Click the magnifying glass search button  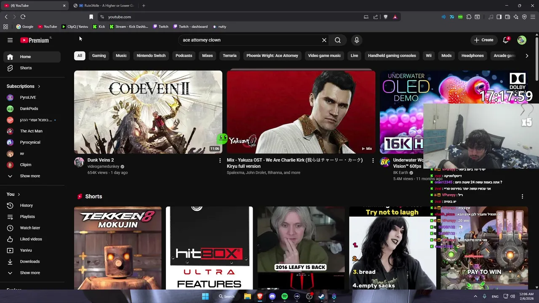(338, 40)
